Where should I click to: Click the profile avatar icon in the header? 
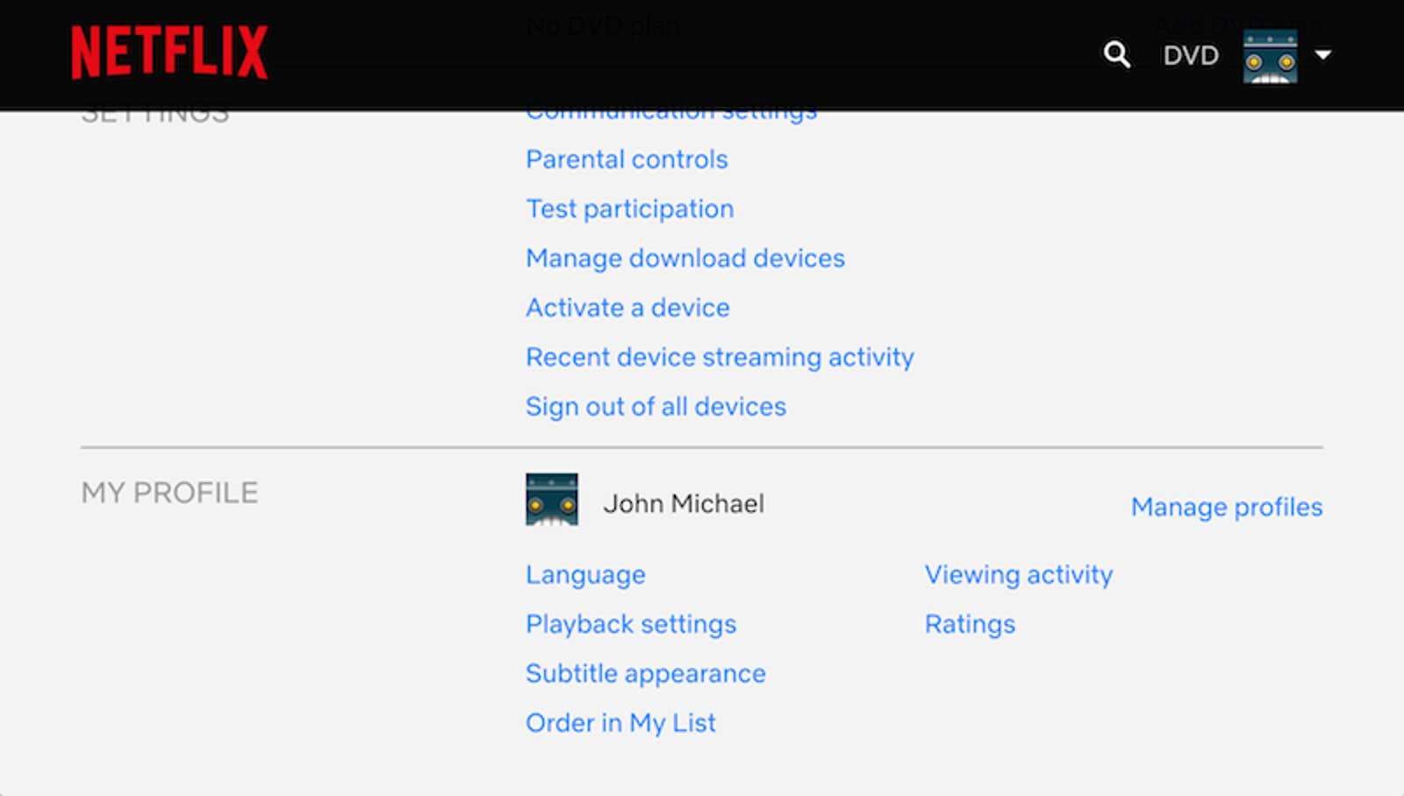pos(1271,54)
